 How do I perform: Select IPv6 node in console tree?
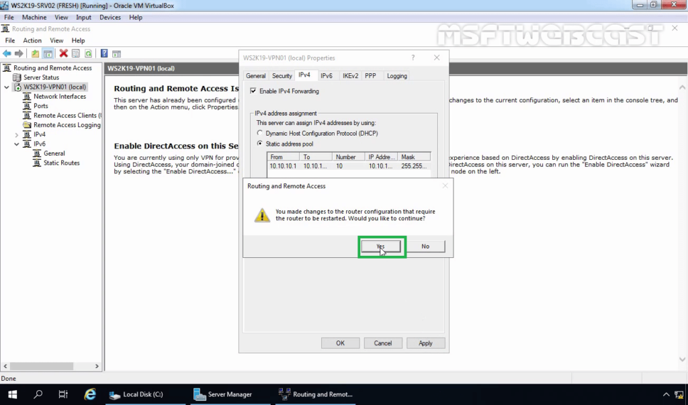40,144
